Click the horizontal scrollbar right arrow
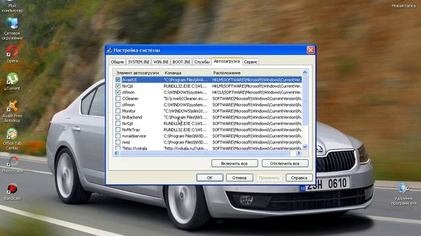 click(x=299, y=153)
